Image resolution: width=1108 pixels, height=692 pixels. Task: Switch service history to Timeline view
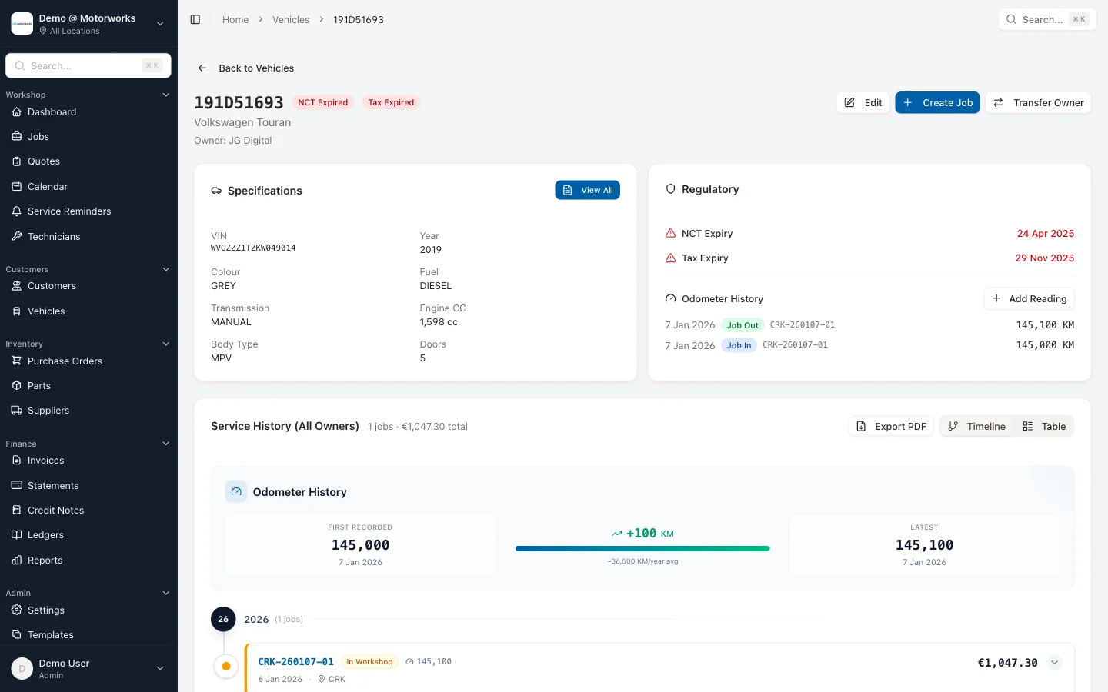click(976, 427)
